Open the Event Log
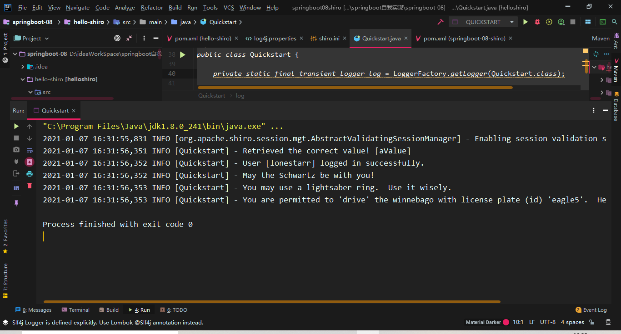The image size is (621, 334). (591, 310)
